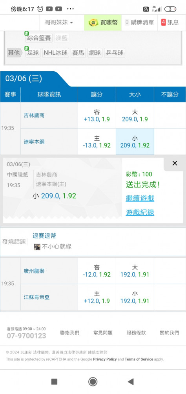The image size is (186, 394).
Task: Open the 遊戲紀錄 link
Action: (140, 213)
